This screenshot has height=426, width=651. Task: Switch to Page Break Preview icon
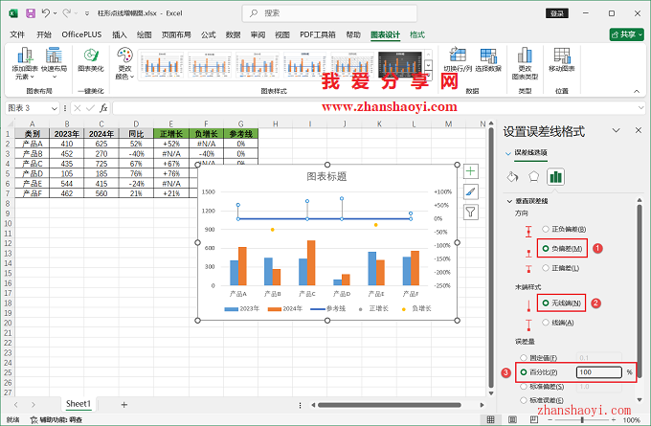pos(534,419)
